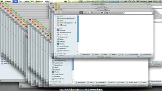Open the Window menu
Viewport: 162px width, 91px height.
39,1
